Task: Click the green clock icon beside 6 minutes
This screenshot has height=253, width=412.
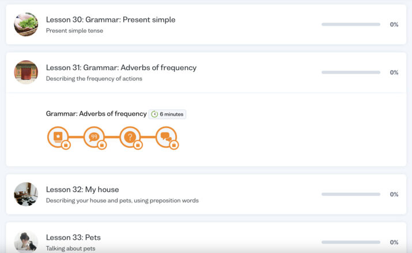Action: [x=154, y=114]
